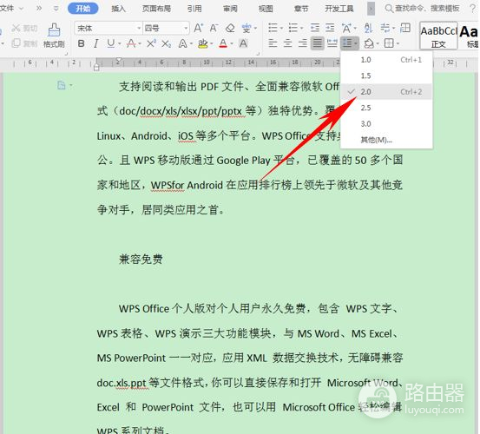Apply superscript with the X² icon
The image size is (480, 434).
click(x=151, y=43)
